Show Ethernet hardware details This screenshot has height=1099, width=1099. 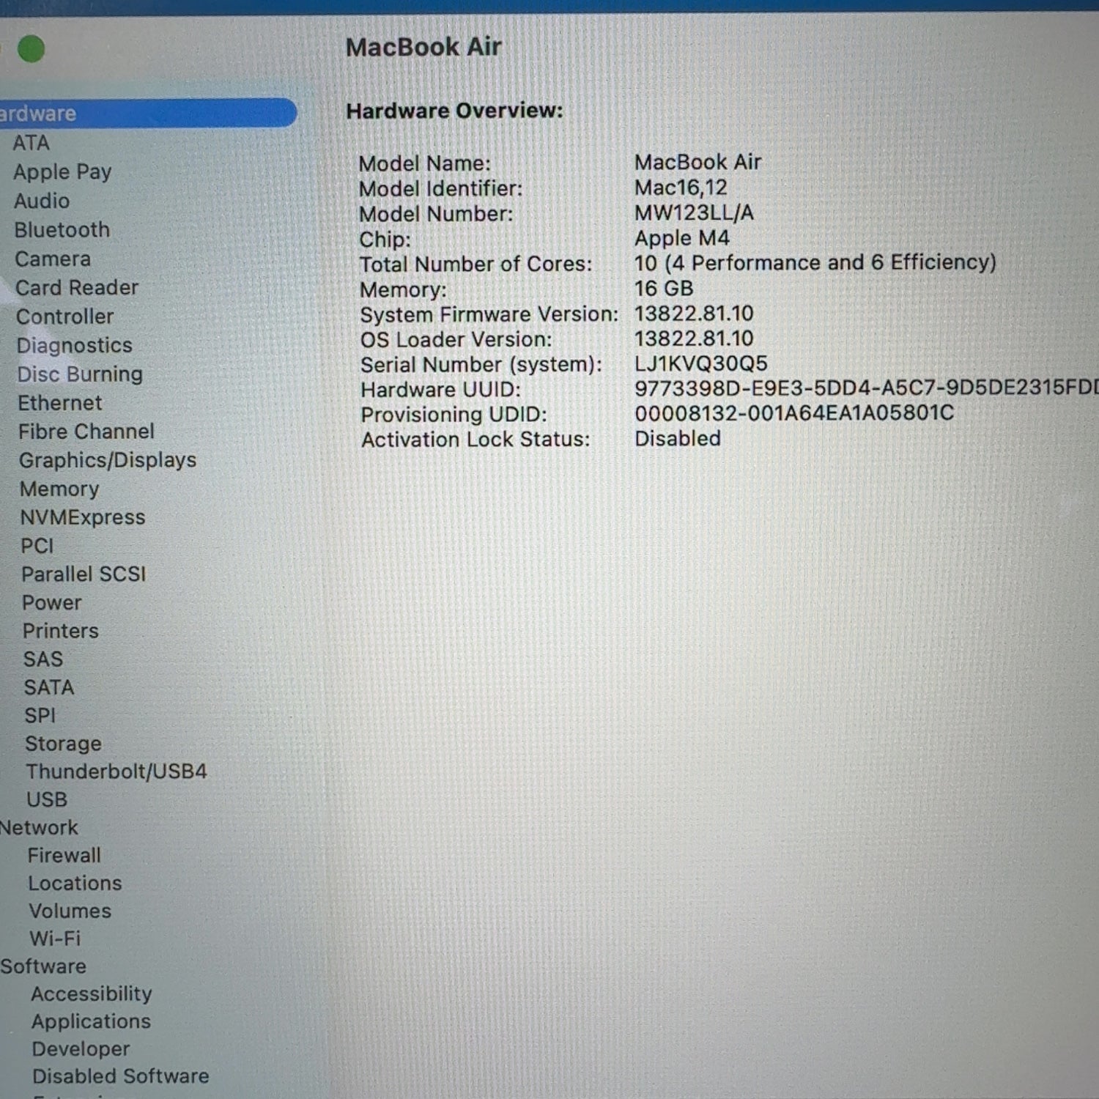(59, 403)
